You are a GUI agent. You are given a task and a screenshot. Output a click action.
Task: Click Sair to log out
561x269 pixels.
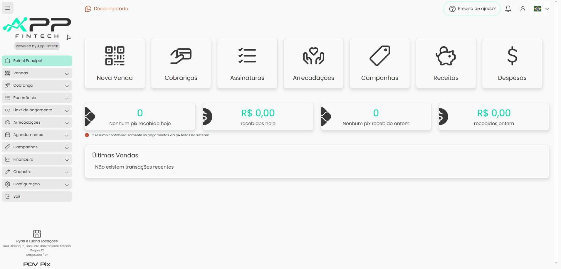(37, 196)
